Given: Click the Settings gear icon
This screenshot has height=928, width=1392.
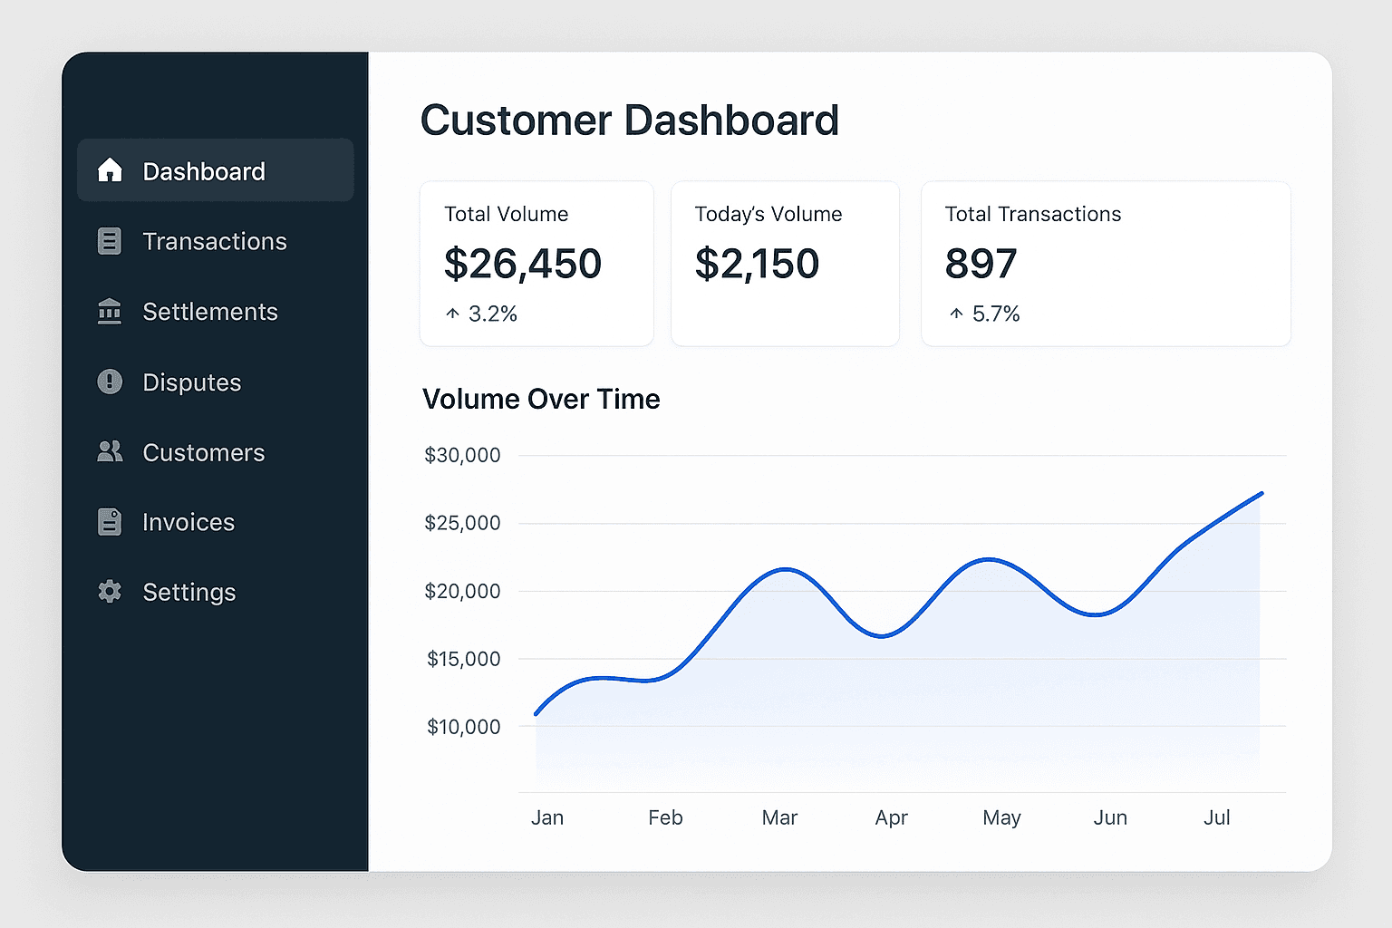Looking at the screenshot, I should 110,592.
